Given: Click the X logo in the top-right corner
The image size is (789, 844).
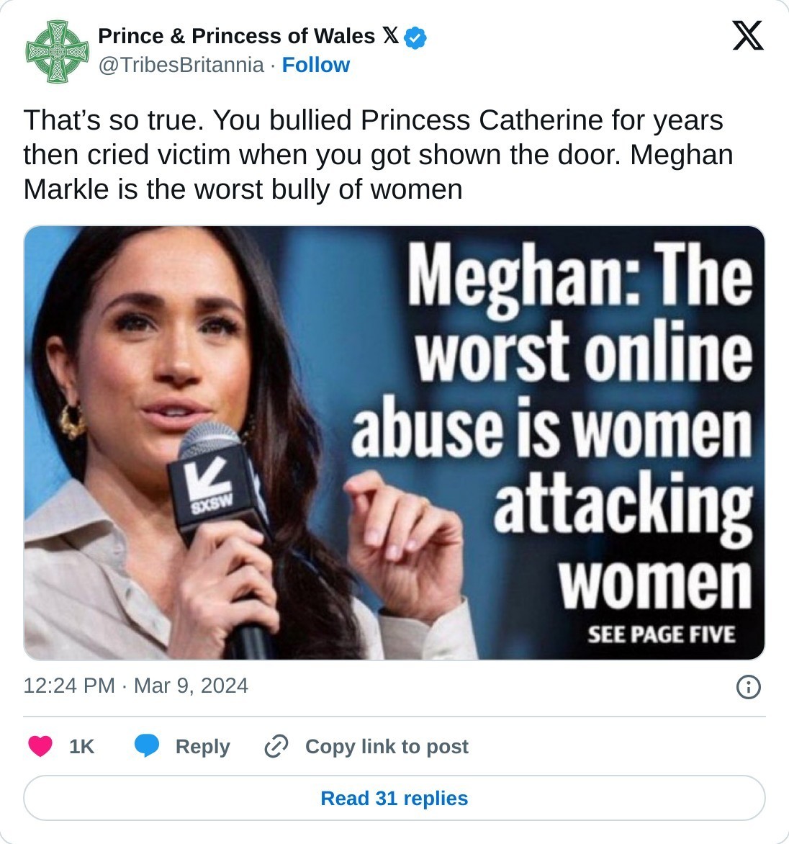Looking at the screenshot, I should click(748, 35).
